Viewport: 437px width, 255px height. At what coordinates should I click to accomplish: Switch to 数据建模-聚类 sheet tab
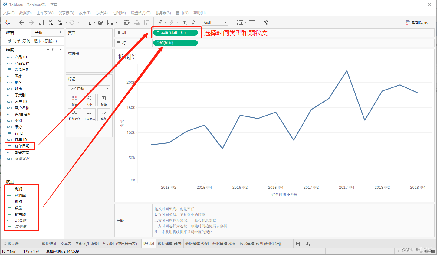pos(224,244)
